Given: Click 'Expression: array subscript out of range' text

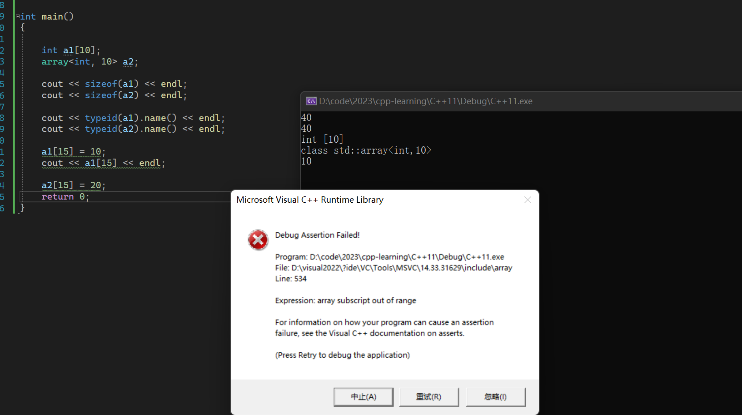Looking at the screenshot, I should click(x=345, y=300).
